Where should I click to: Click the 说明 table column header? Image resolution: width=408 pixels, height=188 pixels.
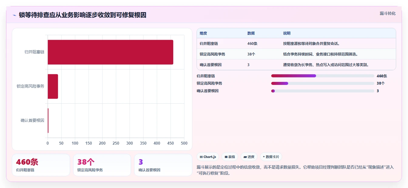pos(287,33)
